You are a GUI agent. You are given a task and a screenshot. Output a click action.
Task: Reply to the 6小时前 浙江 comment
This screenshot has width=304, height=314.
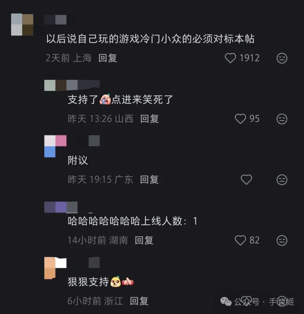(139, 301)
